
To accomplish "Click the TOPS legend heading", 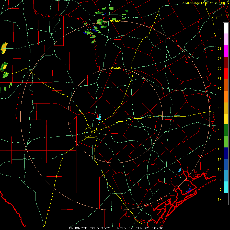I will click(x=225, y=15).
